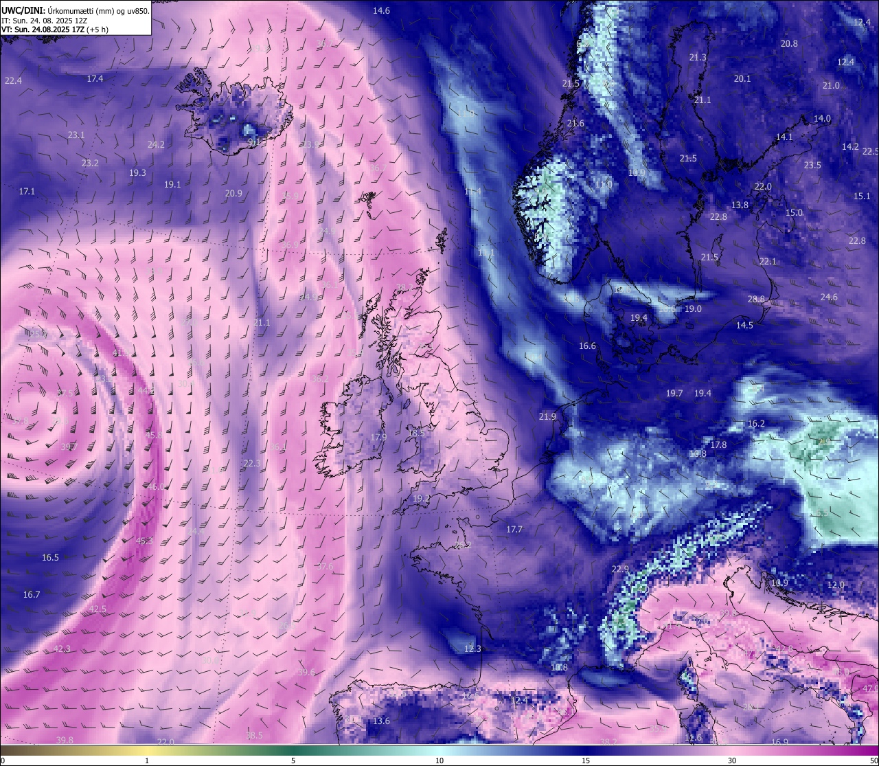Screen dimensions: 879x766
Task: Click the map value '23.1'
Action: (x=76, y=135)
